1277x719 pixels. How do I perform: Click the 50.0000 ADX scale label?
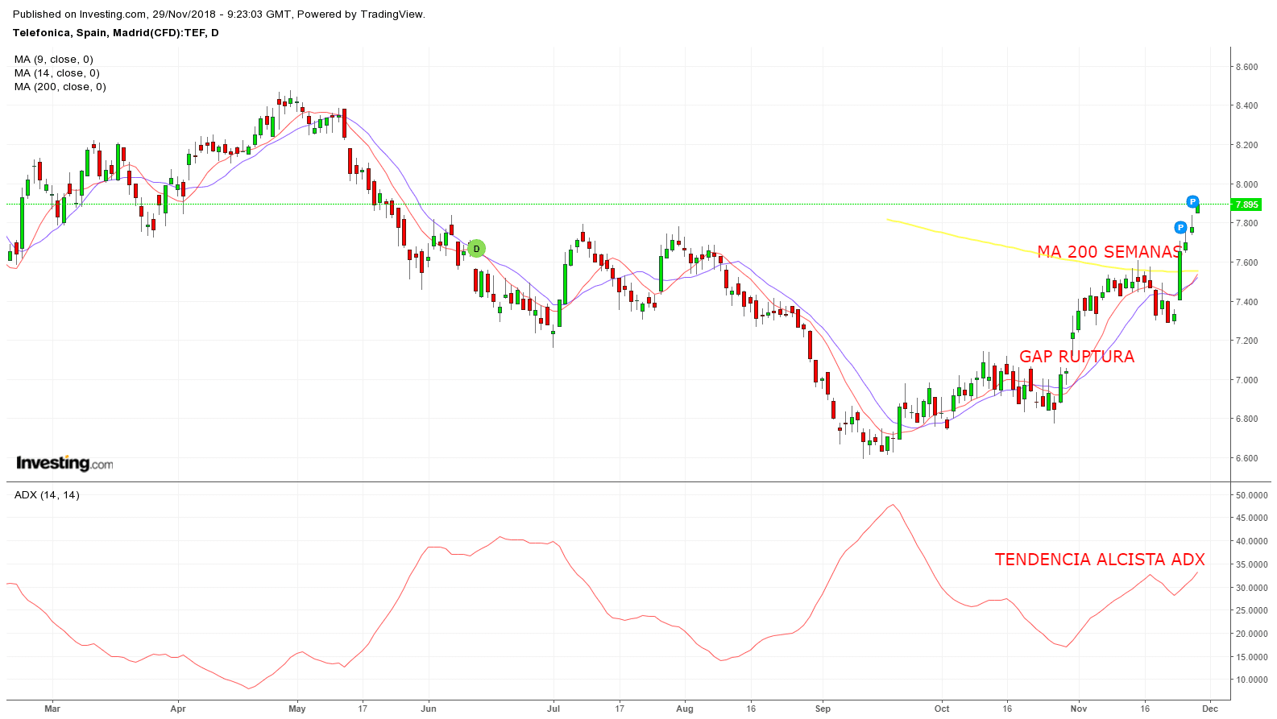coord(1251,495)
